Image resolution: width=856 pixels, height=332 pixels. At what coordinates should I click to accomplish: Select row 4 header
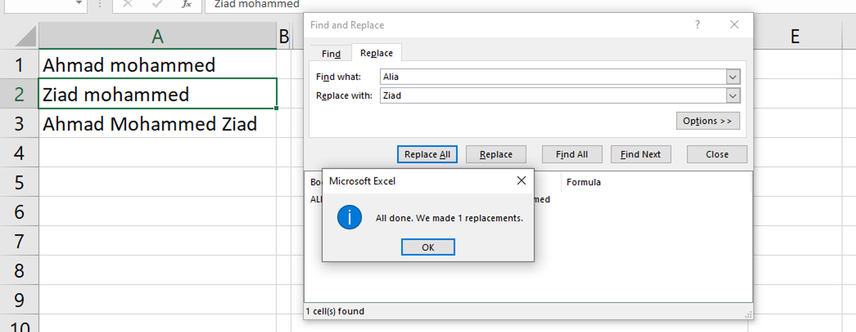(x=19, y=153)
